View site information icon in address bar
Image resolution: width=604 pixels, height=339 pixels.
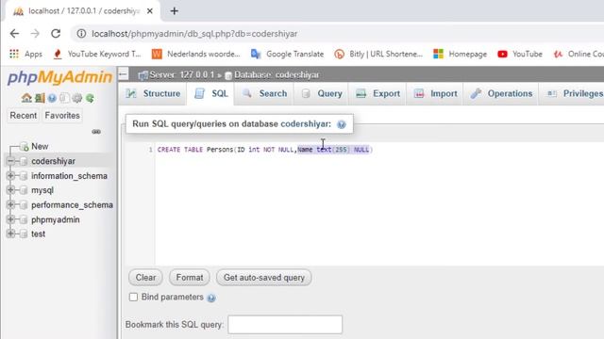pos(81,34)
